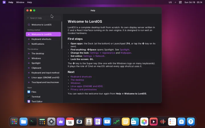The image size is (205, 128).
Task: Click the US input source indicator
Action: click(170, 2)
